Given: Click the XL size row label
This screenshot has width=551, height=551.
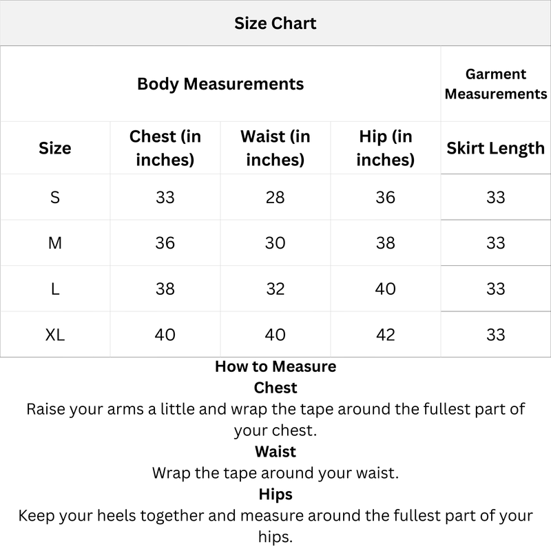Looking at the screenshot, I should click(55, 335).
